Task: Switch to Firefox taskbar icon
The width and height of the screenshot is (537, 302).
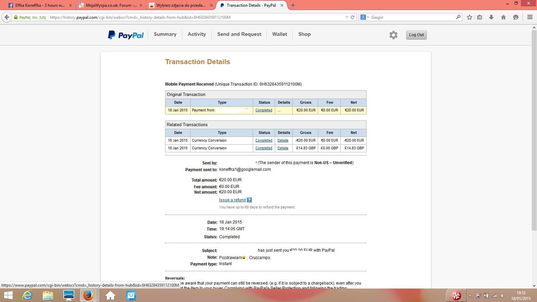Action: [88, 295]
